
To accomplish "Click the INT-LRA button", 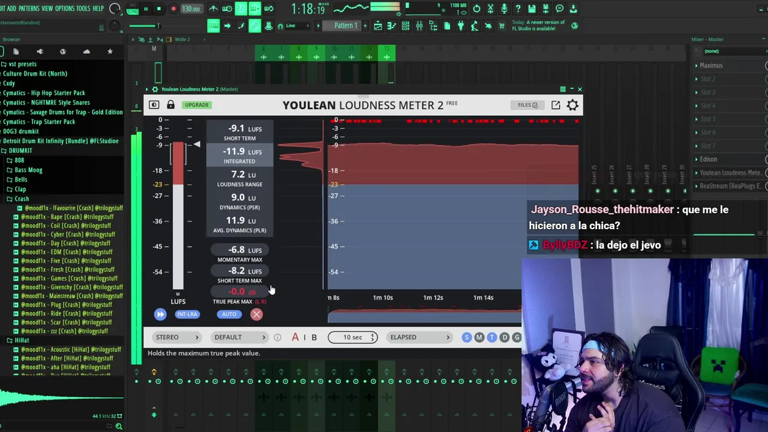I will [x=187, y=314].
